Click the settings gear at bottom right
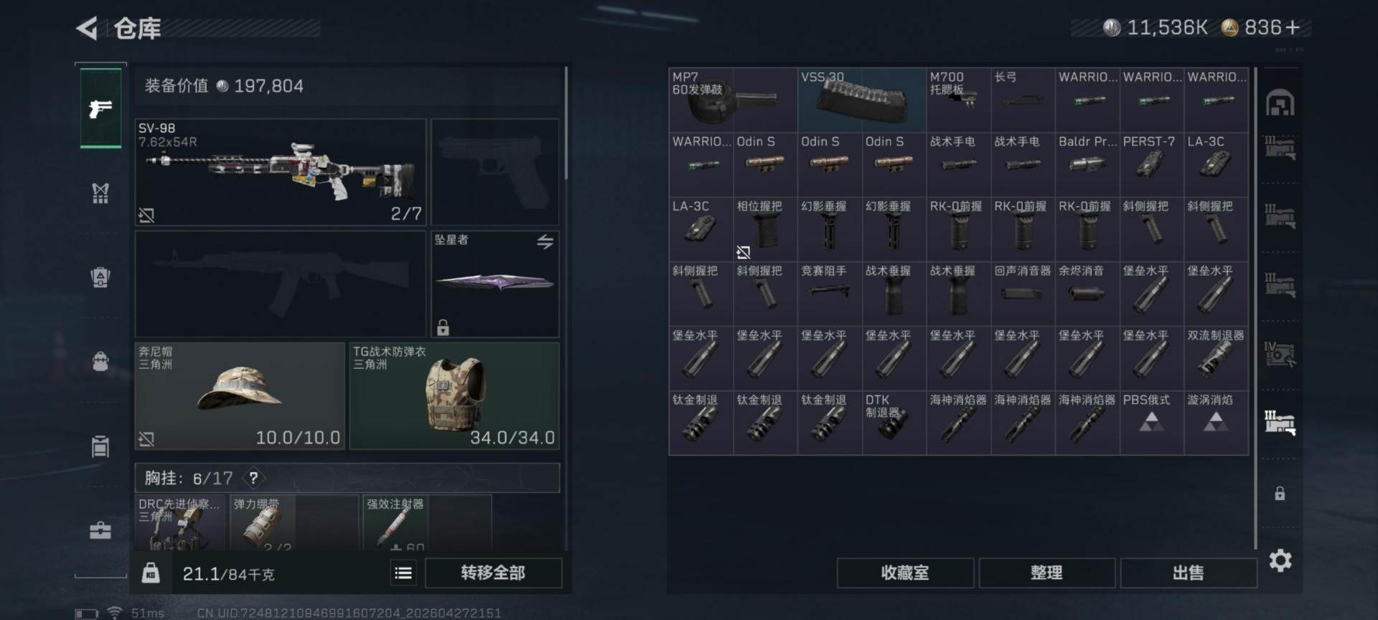Viewport: 1378px width, 620px height. pyautogui.click(x=1280, y=560)
